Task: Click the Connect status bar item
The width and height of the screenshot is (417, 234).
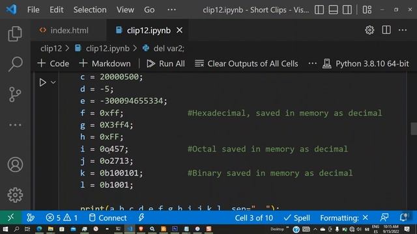Action: point(108,218)
